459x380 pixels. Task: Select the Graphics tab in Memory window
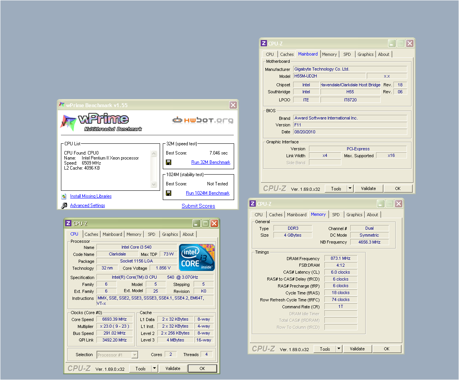pyautogui.click(x=354, y=215)
